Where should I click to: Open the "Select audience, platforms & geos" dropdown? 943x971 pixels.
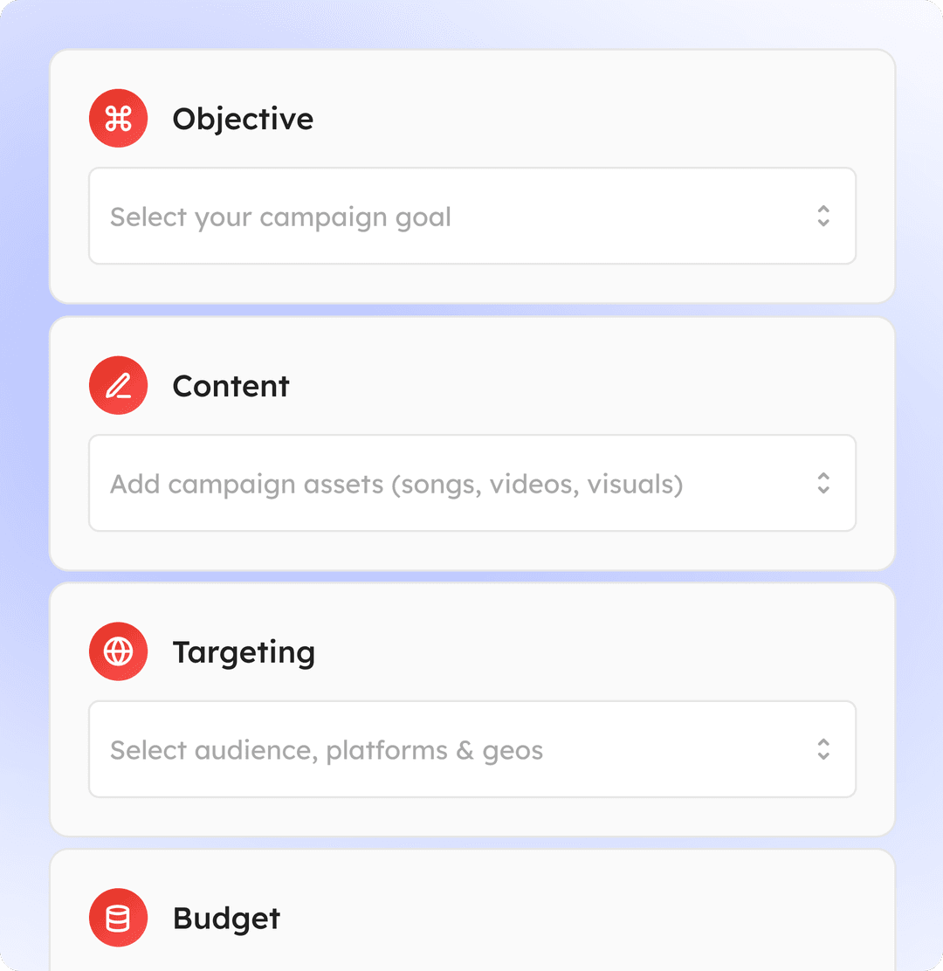pos(454,749)
